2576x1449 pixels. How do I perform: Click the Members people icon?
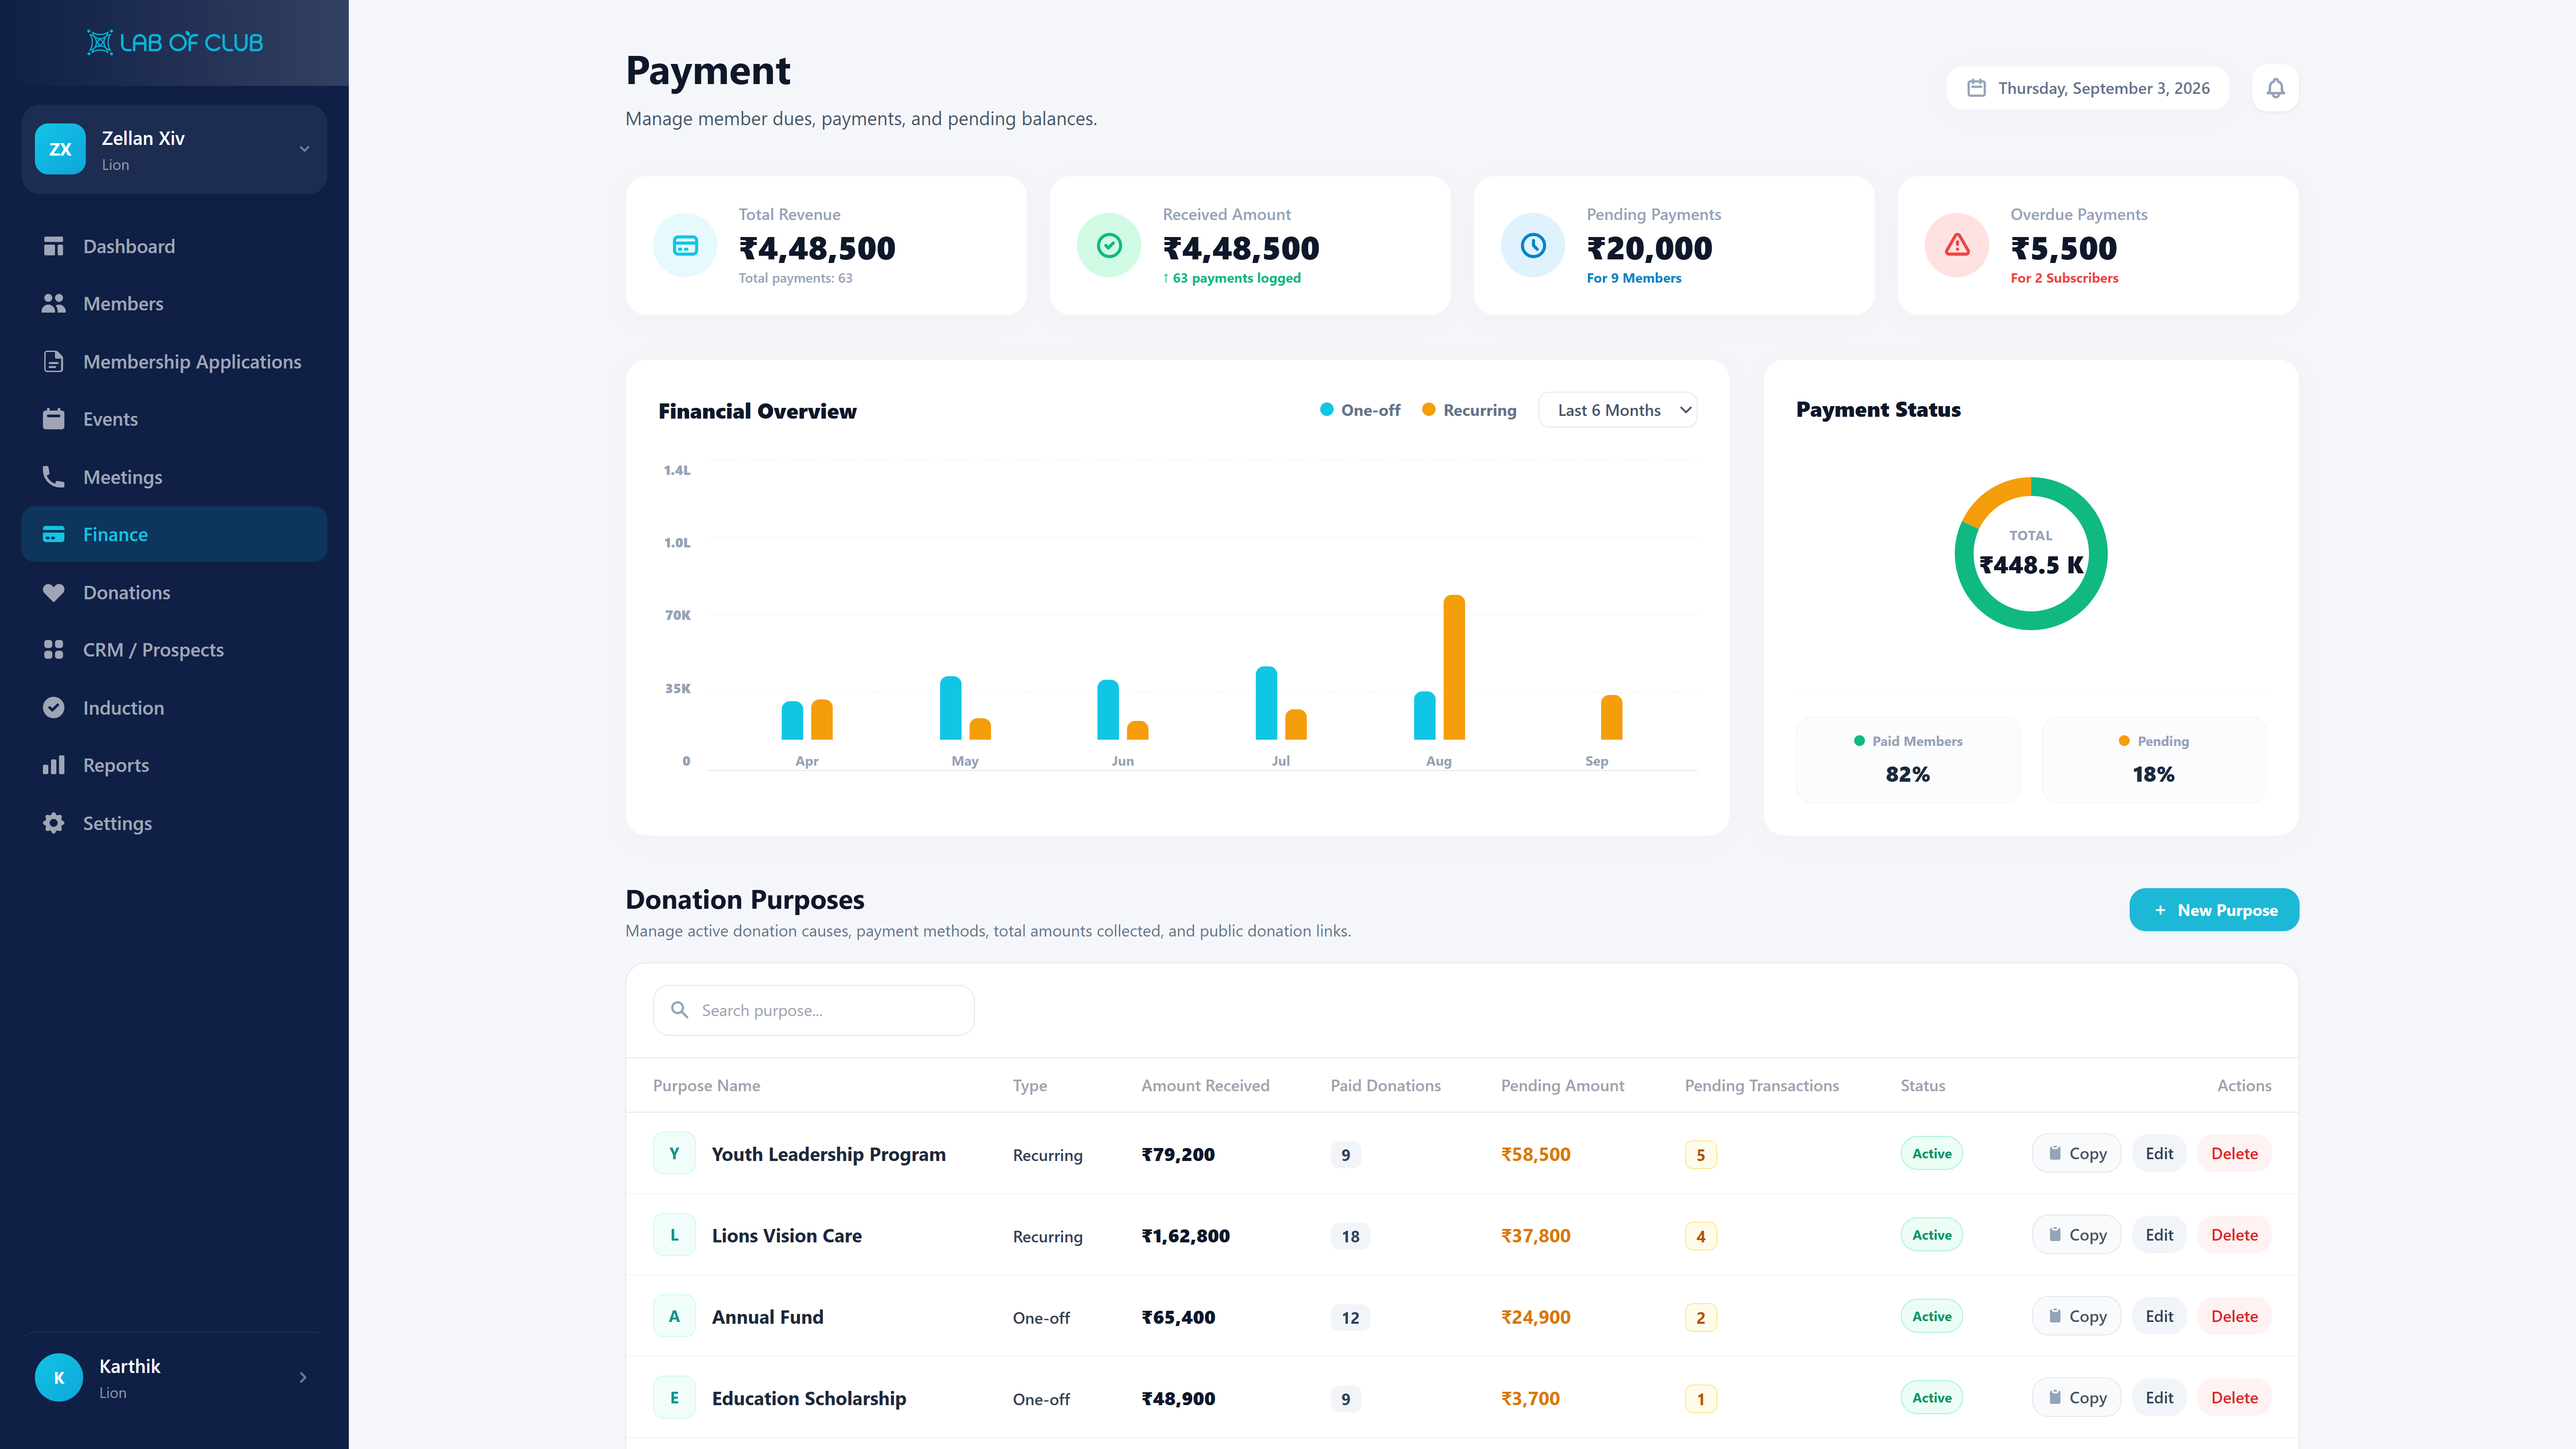tap(54, 304)
